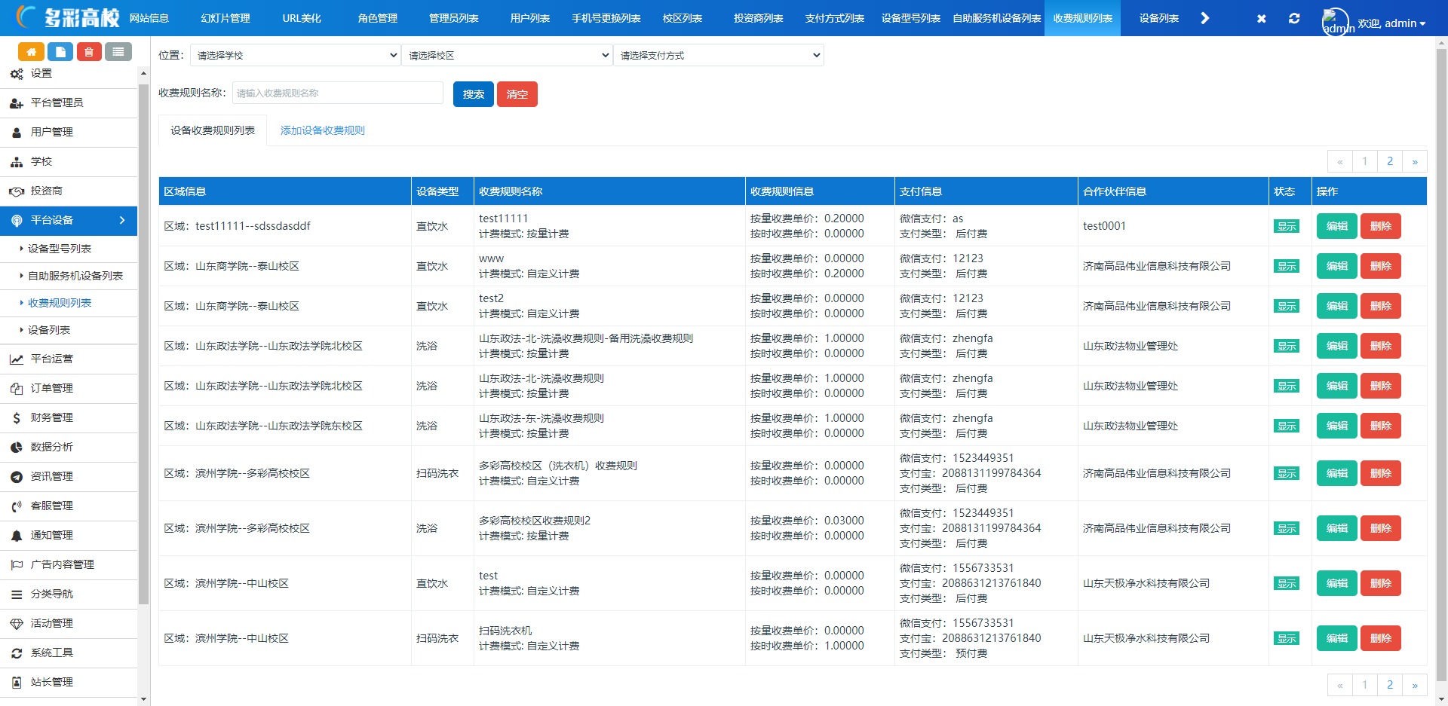
Task: Click the 广告内容管理 flag icon
Action: [17, 565]
